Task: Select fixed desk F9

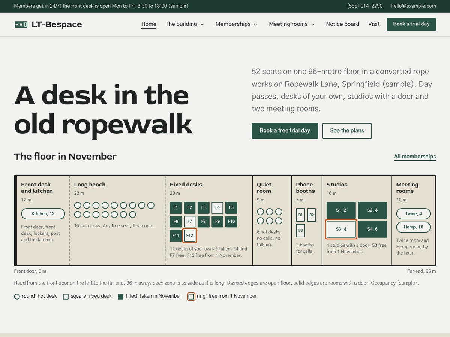Action: [x=217, y=222]
